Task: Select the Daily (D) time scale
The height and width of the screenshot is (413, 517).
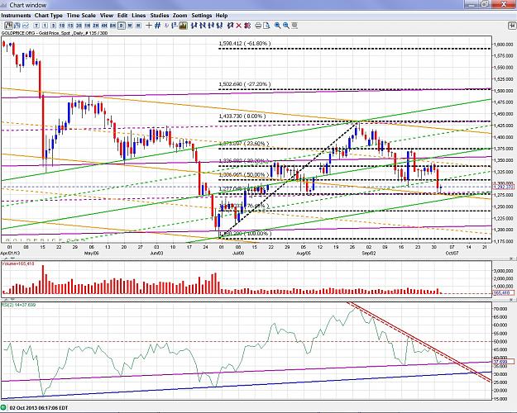Action: (122, 26)
